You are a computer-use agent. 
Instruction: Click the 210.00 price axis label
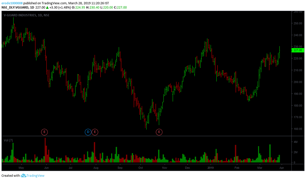click(298, 70)
